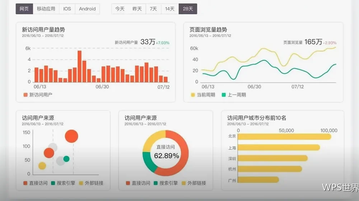This screenshot has height=201, width=359.
Task: Choose the 14天 time range
Action: pyautogui.click(x=170, y=9)
